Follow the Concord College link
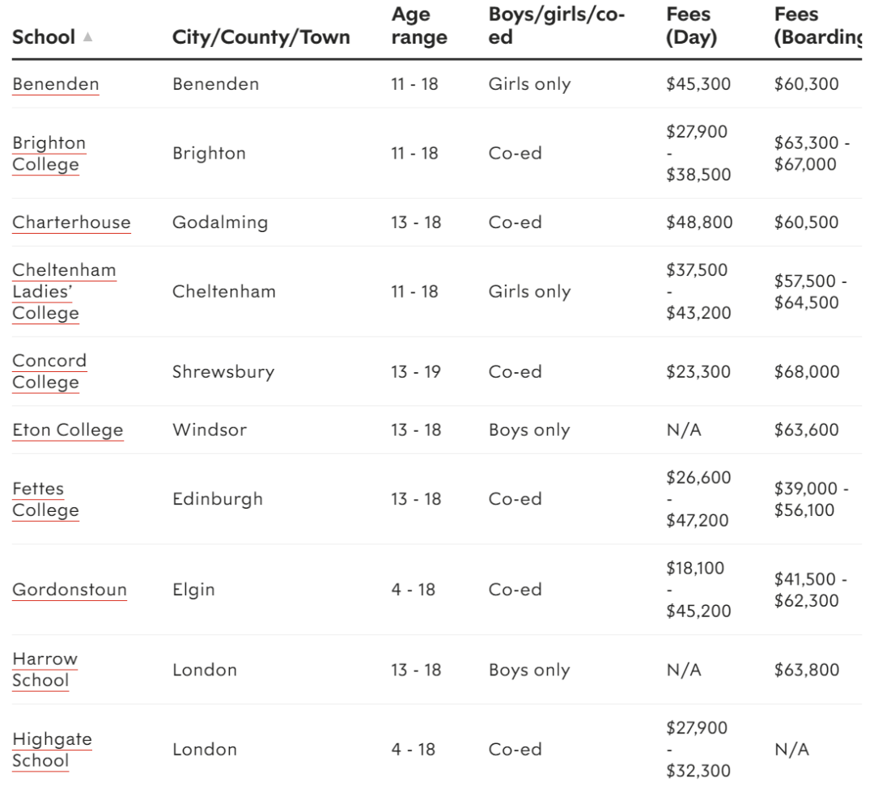This screenshot has height=791, width=874. point(49,371)
